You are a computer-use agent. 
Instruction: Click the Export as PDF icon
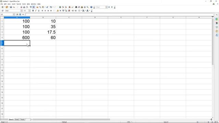[21, 7]
